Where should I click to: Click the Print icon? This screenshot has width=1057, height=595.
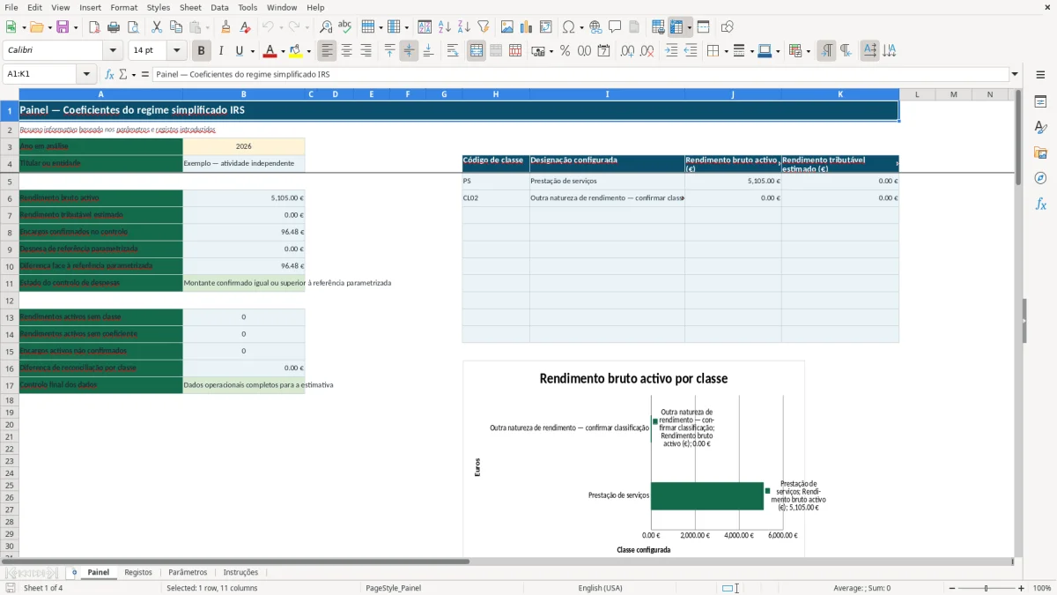coord(114,27)
